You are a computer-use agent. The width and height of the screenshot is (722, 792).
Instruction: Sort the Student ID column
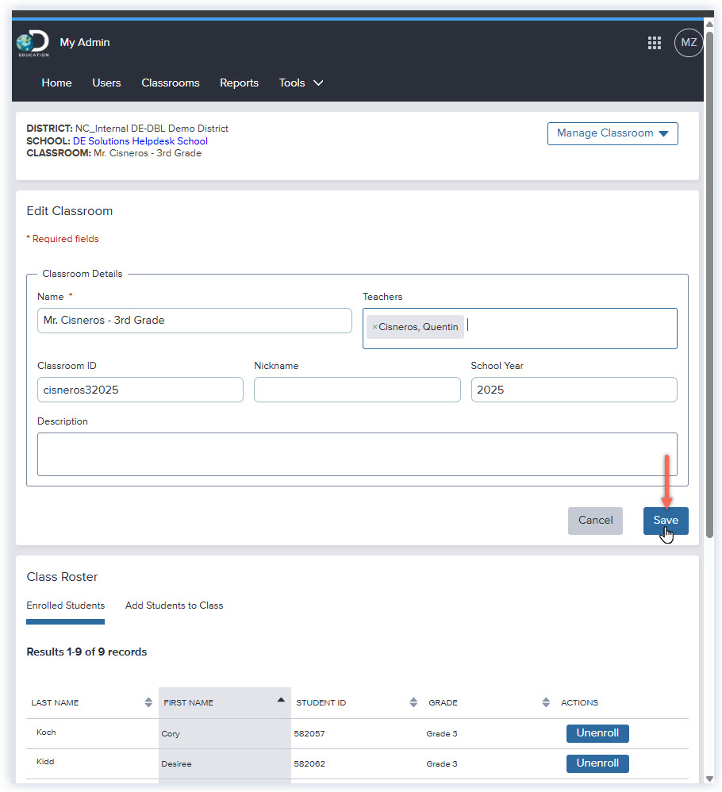click(413, 702)
